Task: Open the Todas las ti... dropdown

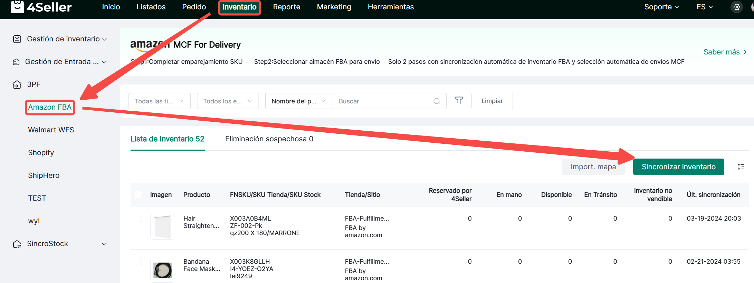Action: 159,101
